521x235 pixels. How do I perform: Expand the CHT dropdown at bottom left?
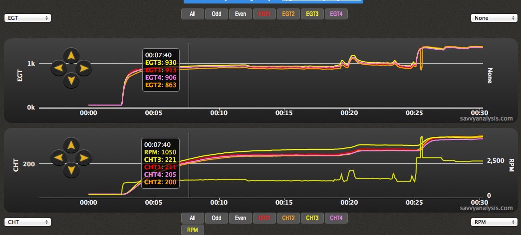tap(27, 222)
